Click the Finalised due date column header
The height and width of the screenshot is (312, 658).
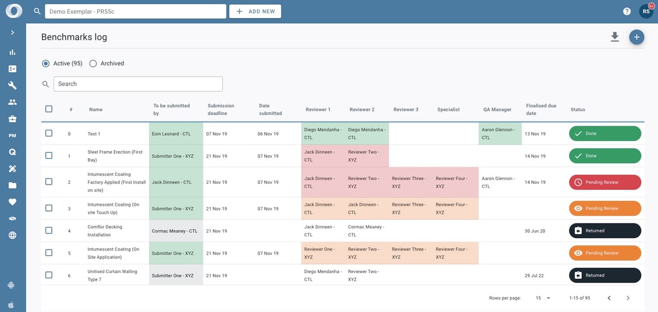pyautogui.click(x=541, y=110)
